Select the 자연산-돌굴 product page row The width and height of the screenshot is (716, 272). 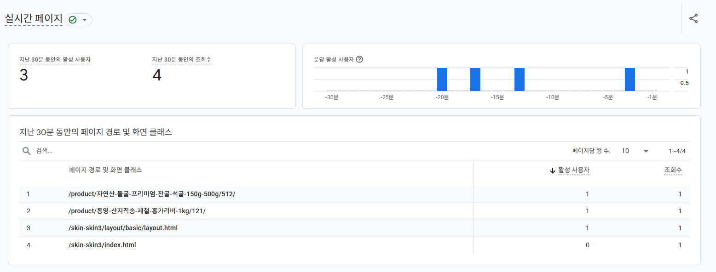coord(152,194)
